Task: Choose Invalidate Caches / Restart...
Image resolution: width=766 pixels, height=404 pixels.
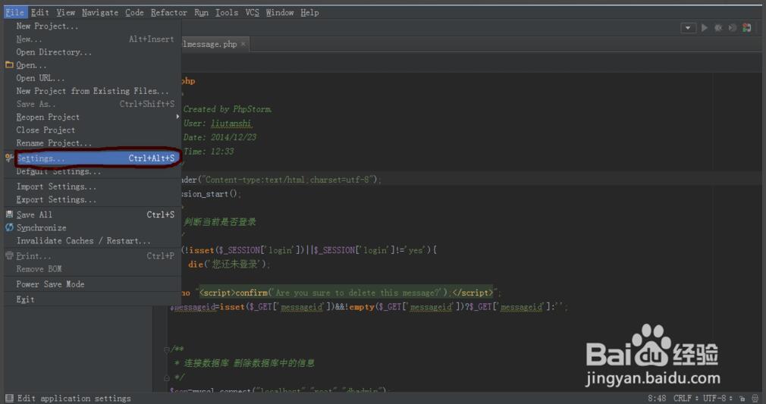Action: 93,241
